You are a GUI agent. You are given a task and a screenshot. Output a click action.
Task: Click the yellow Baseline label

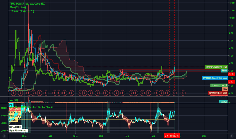point(13,120)
